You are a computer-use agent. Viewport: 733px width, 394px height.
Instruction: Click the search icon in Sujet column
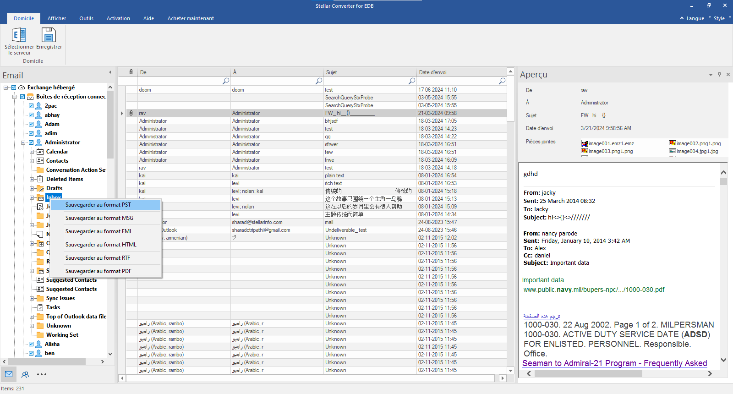tap(412, 81)
